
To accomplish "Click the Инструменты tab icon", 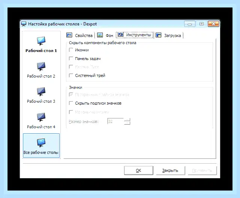I will 120,34.
